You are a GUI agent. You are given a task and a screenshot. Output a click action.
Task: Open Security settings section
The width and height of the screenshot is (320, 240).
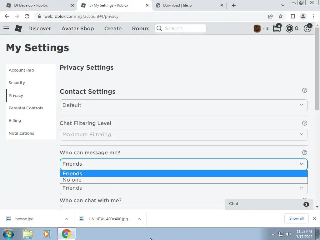17,82
